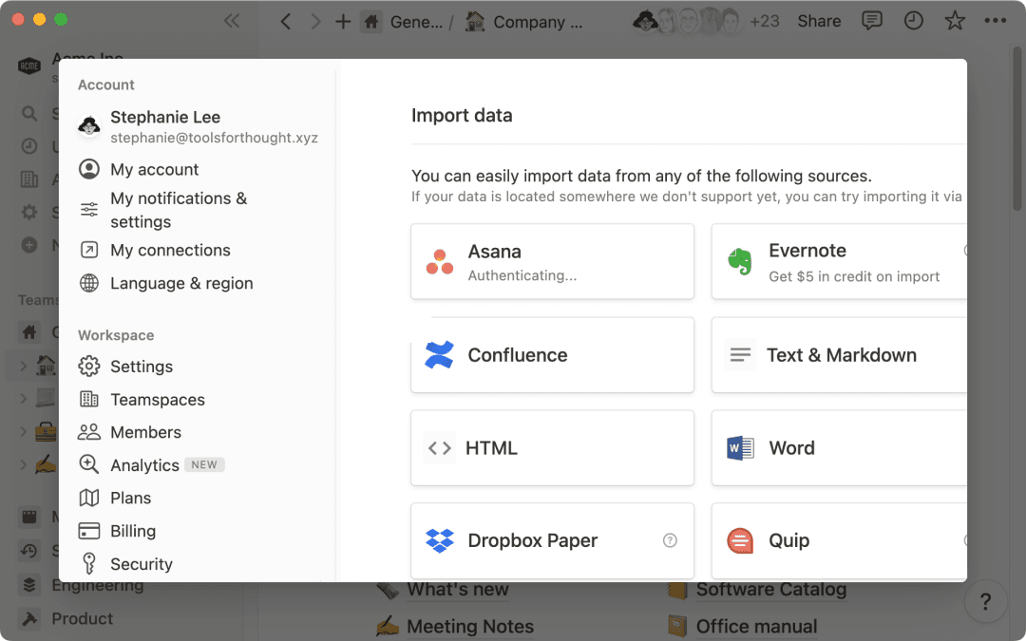Open Billing via the credit card icon
The width and height of the screenshot is (1026, 641).
[87, 530]
